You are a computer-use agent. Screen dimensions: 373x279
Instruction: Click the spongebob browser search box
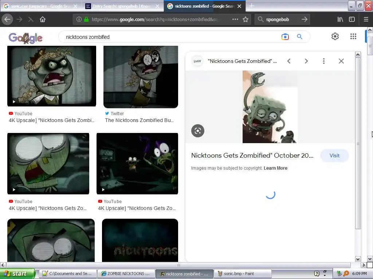click(x=282, y=20)
